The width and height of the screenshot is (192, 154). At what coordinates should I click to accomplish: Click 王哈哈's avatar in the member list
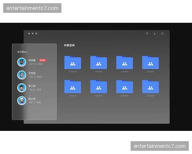(22, 75)
